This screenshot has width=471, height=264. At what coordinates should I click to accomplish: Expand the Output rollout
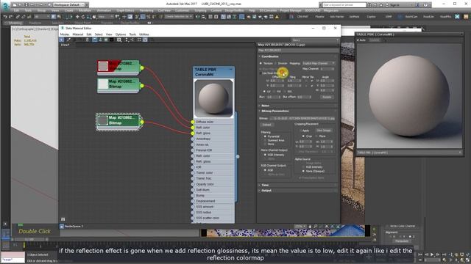click(297, 191)
